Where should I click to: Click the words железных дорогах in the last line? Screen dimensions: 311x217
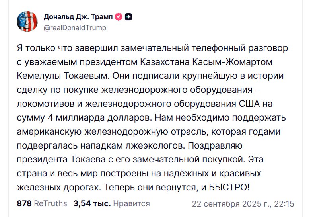pyautogui.click(x=59, y=187)
